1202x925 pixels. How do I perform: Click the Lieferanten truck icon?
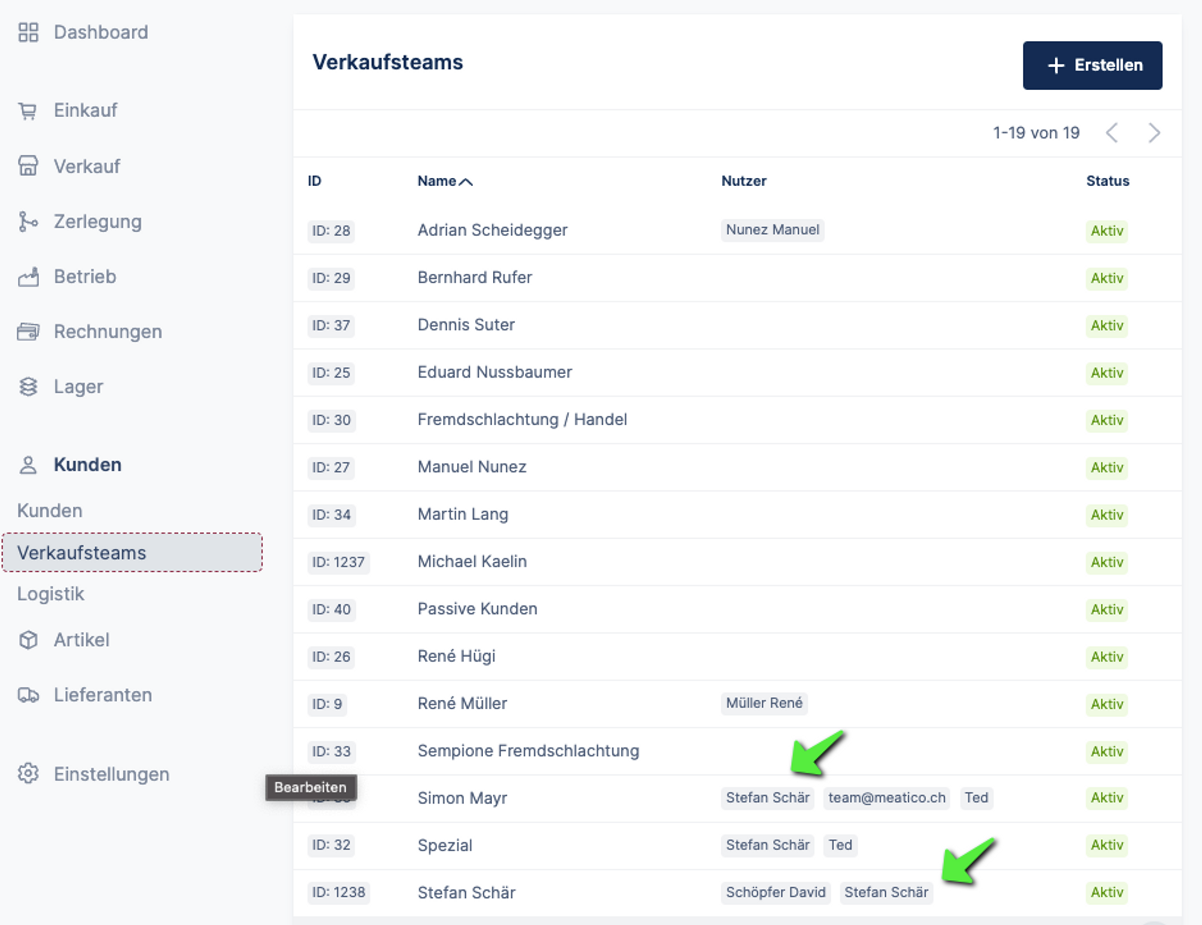tap(28, 695)
